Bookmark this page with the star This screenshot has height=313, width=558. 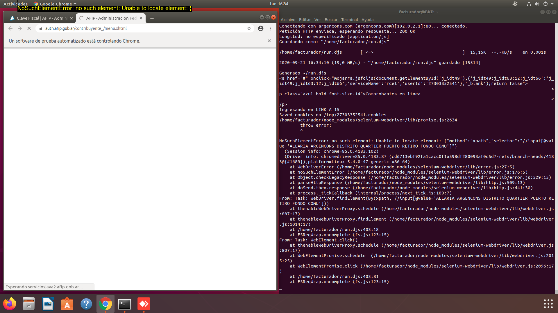click(x=249, y=28)
